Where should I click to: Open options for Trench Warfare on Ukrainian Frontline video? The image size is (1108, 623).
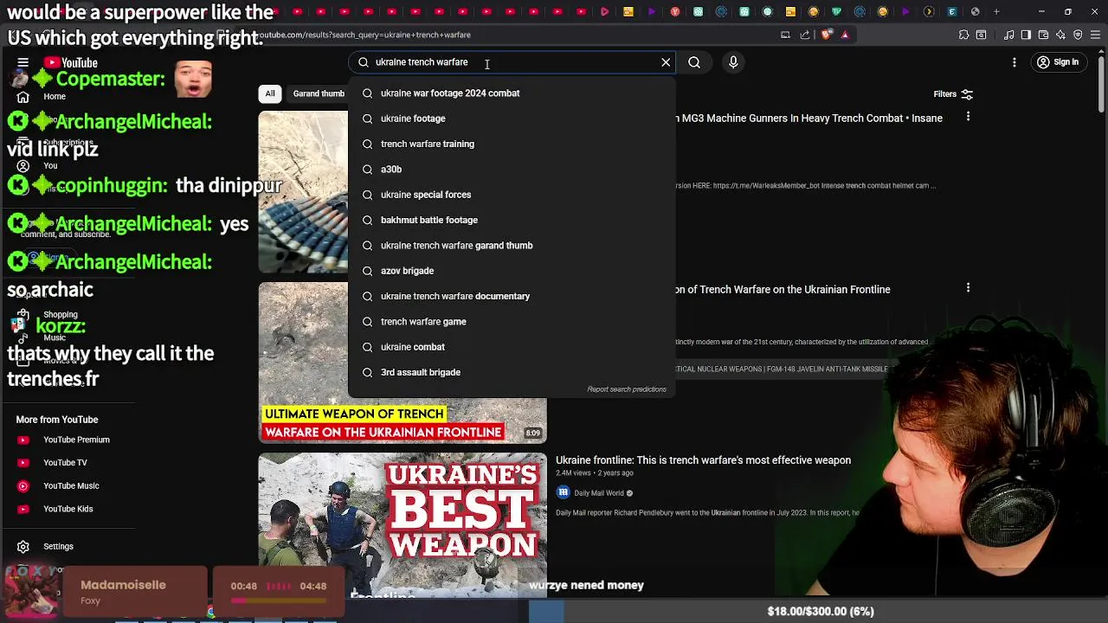pos(968,287)
